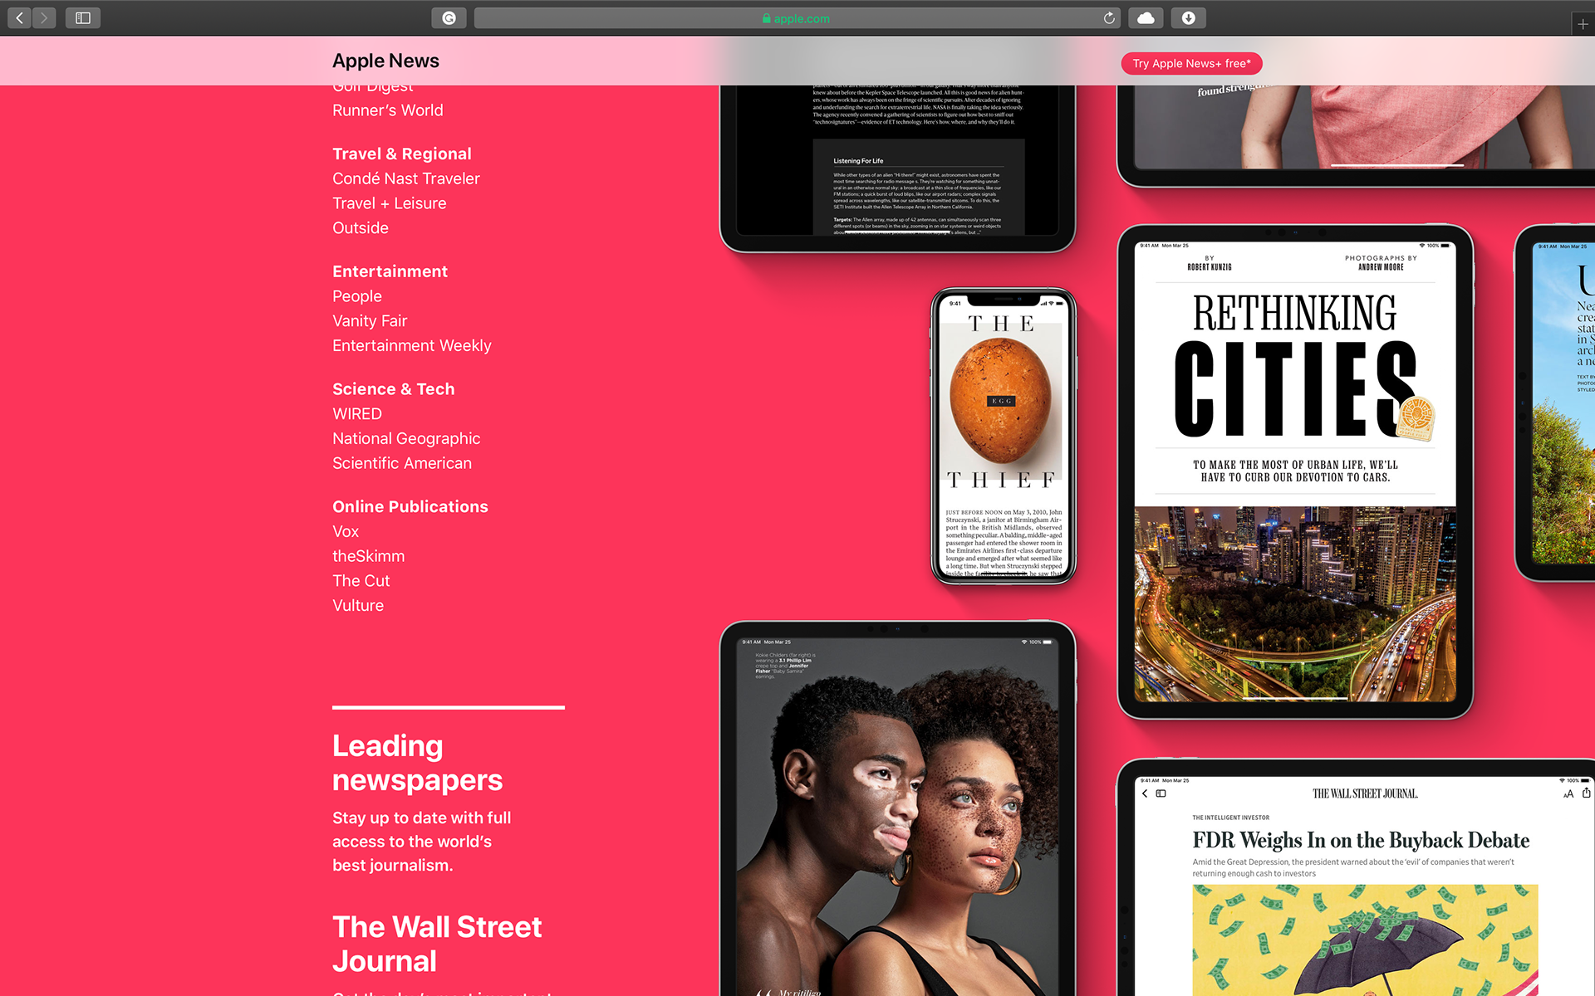Select the Entertainment heading
Screen dimensions: 1595x996
pyautogui.click(x=390, y=271)
